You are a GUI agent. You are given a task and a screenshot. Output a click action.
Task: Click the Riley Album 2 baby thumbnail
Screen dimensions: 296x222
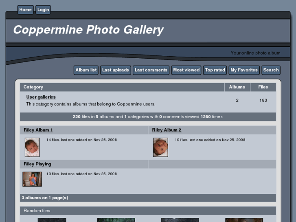[x=161, y=147]
